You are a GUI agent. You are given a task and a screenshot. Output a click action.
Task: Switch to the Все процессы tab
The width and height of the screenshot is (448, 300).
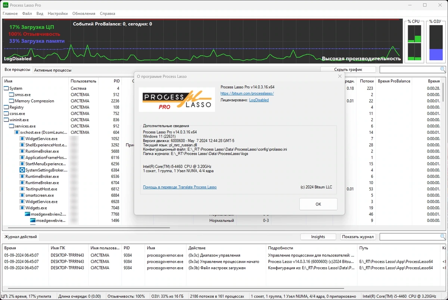pyautogui.click(x=17, y=70)
